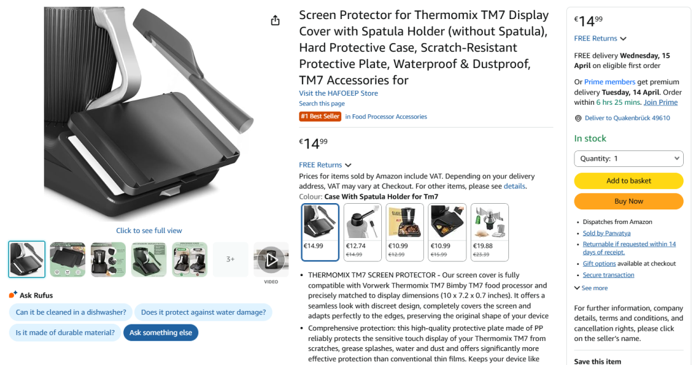
Task: Click the Buy Now button
Action: 628,201
